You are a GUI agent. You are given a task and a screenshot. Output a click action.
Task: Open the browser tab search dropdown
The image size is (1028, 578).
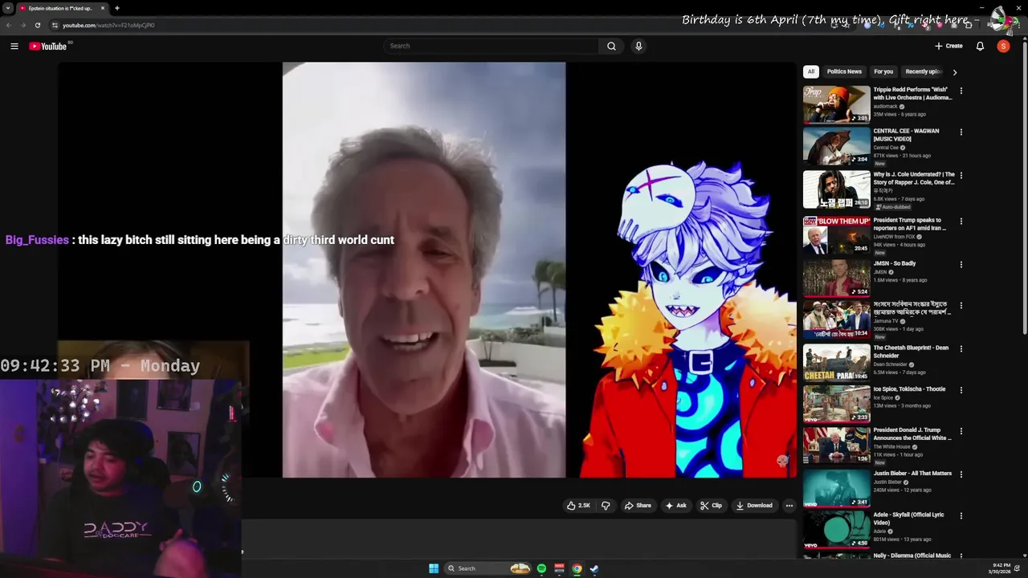click(x=8, y=8)
